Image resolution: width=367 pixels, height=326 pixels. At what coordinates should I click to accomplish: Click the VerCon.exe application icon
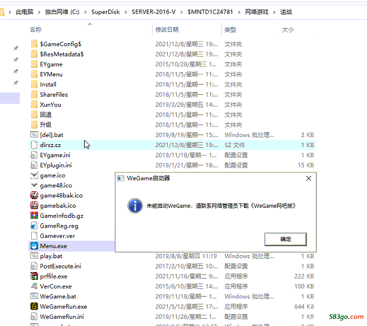coord(34,286)
